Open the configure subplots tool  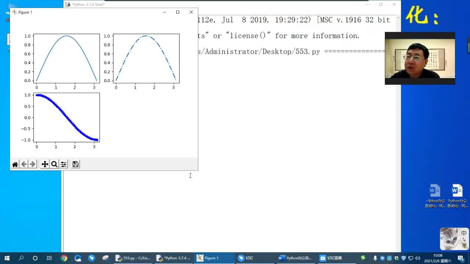pyautogui.click(x=64, y=164)
